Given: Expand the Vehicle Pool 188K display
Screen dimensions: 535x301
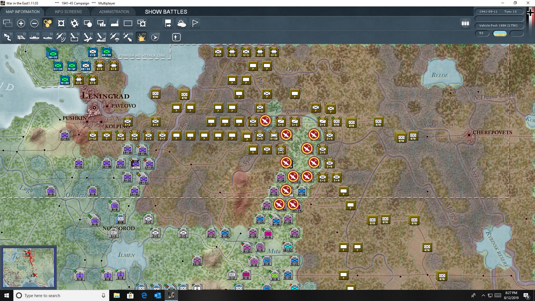Looking at the screenshot, I should 499,25.
